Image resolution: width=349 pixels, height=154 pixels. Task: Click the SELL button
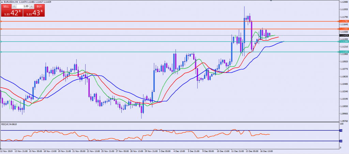[6, 6]
